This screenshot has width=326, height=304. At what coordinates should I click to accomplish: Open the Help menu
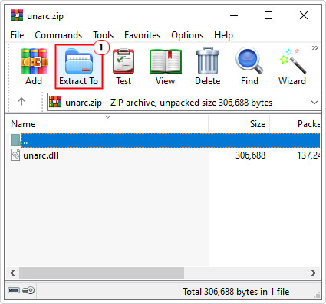223,35
